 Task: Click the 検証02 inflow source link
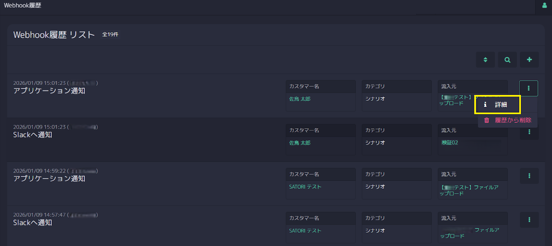tap(449, 142)
